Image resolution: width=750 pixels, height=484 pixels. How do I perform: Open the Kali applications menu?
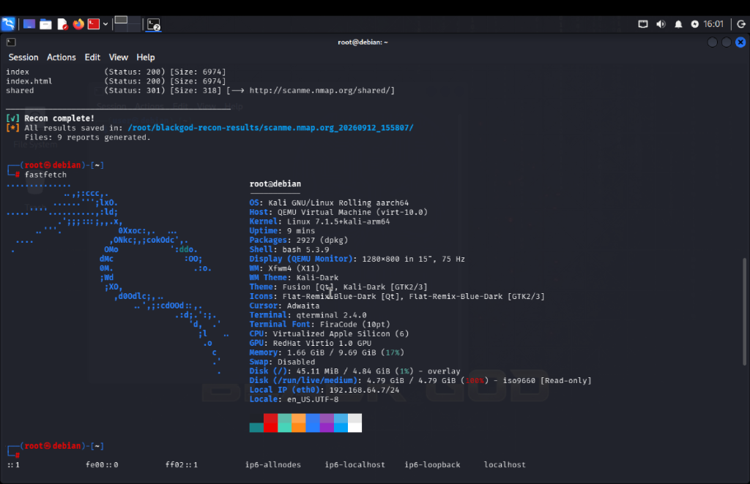pos(8,24)
